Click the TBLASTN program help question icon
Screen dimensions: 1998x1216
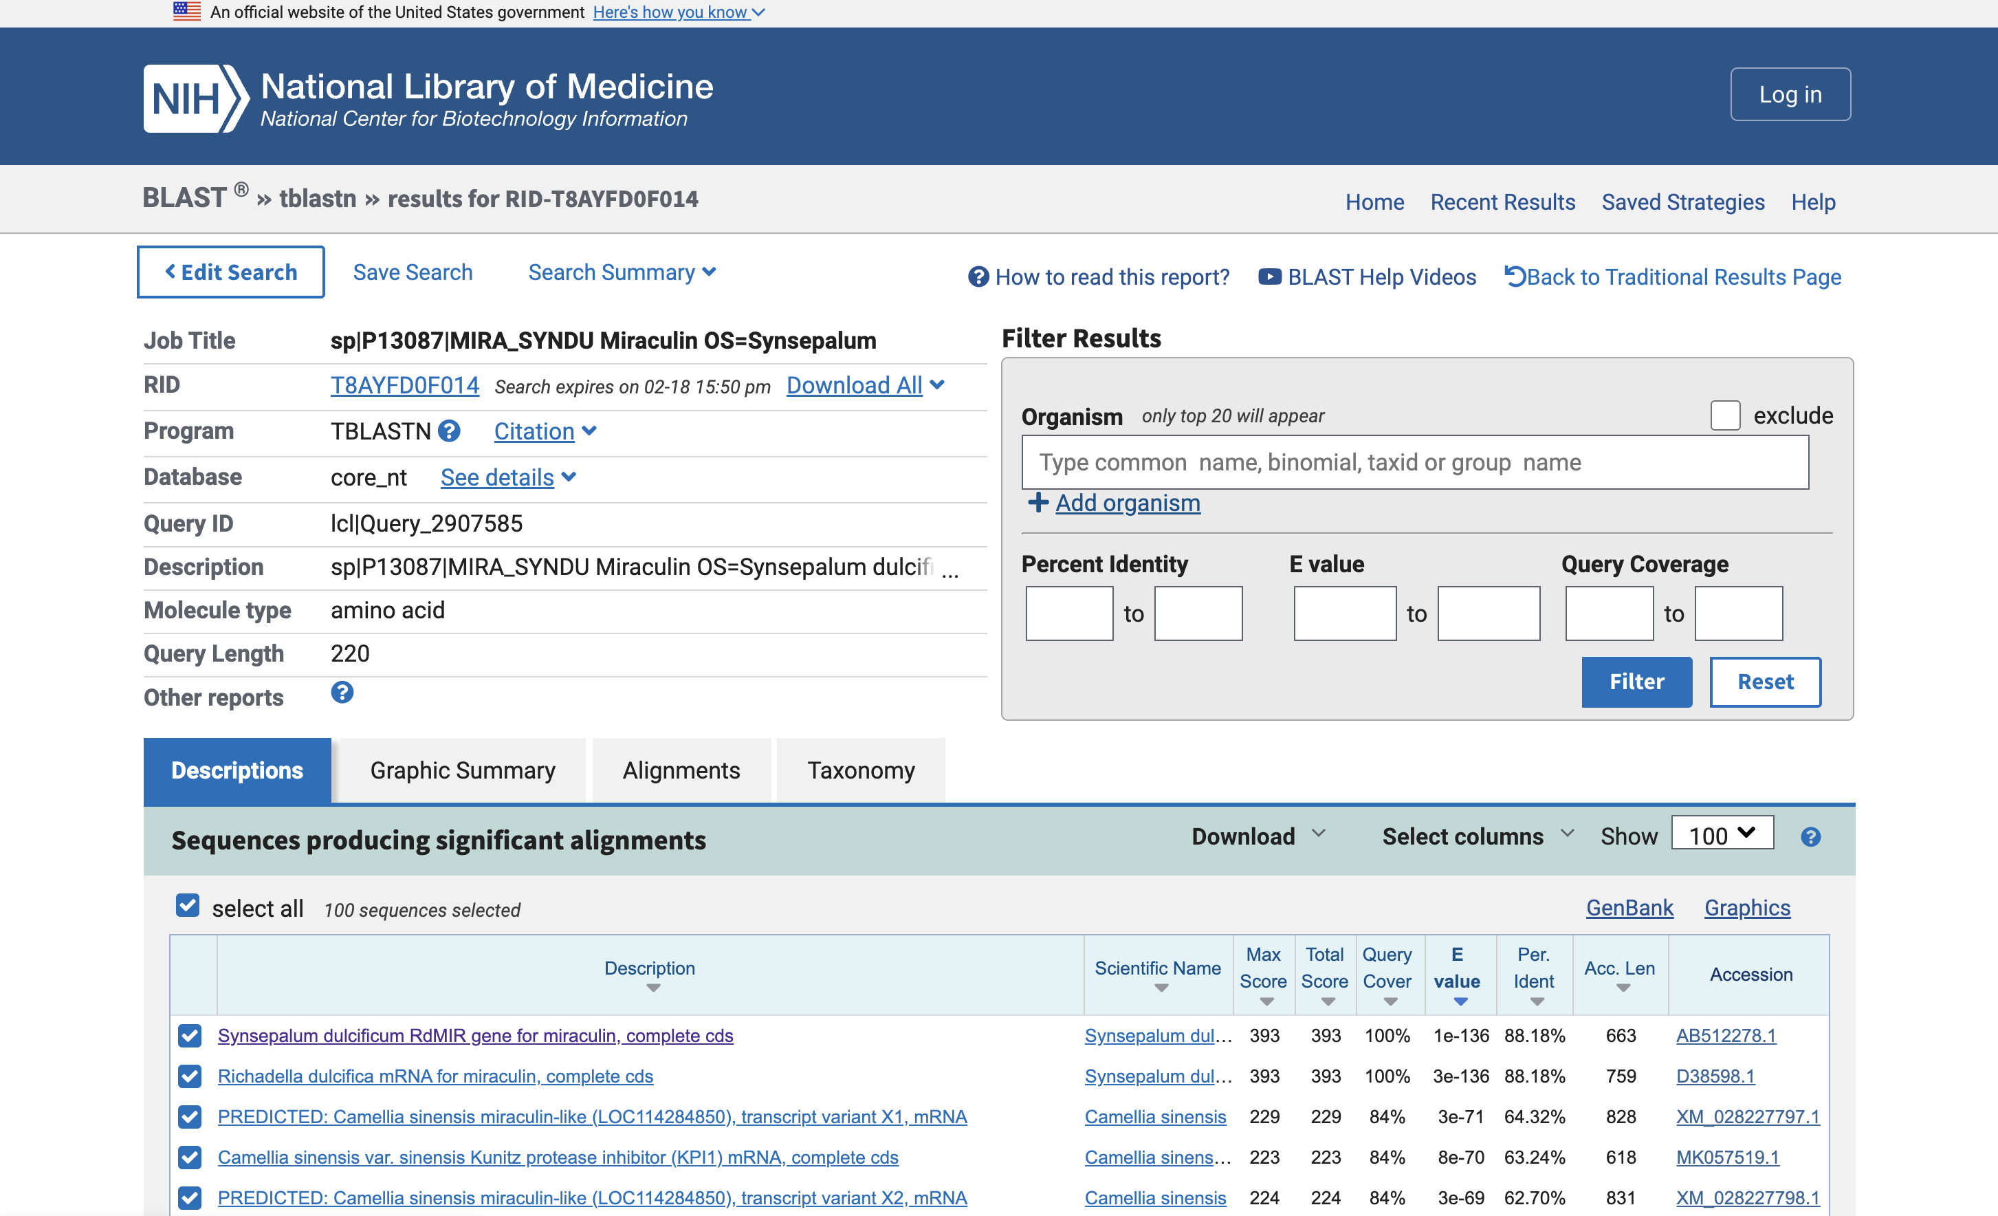click(448, 431)
